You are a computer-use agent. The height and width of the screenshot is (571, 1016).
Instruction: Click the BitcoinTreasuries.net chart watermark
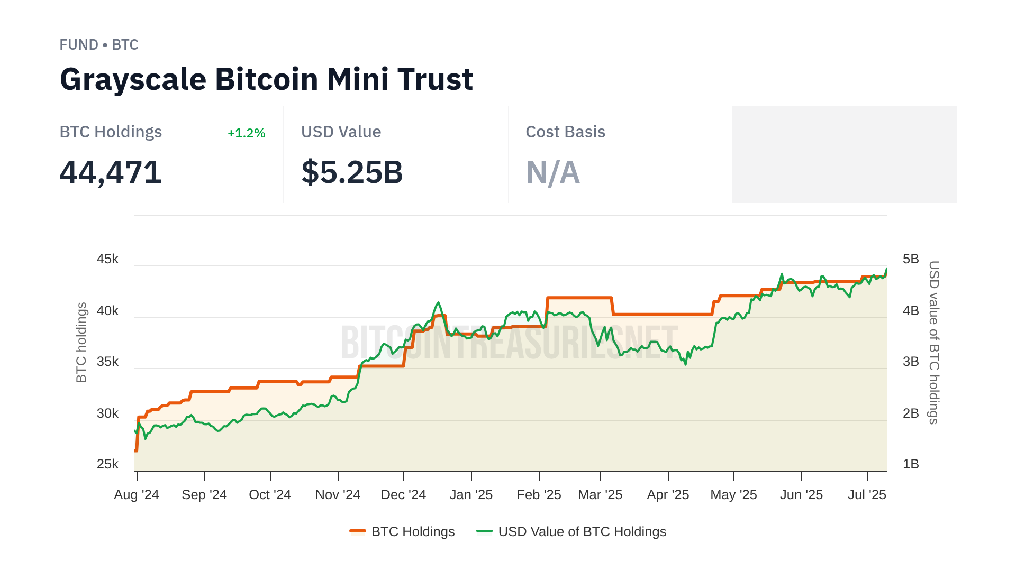click(x=509, y=343)
